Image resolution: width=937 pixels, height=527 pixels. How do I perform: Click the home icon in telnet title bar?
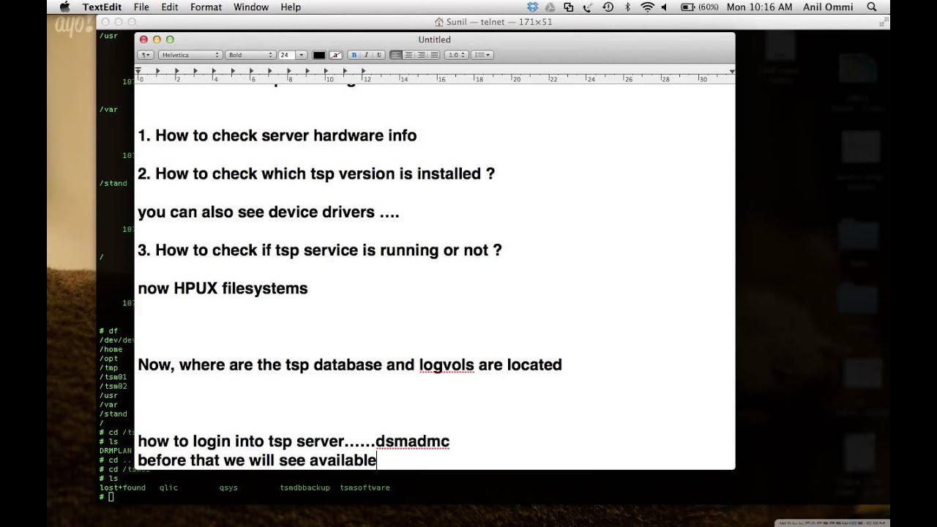click(439, 22)
